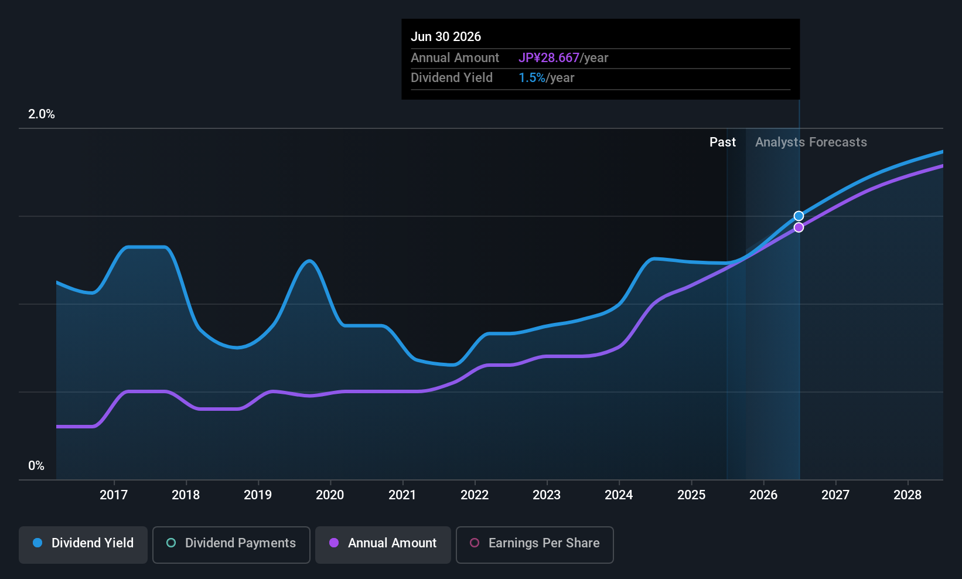Click the Past region label
Image resolution: width=962 pixels, height=579 pixels.
tap(722, 142)
